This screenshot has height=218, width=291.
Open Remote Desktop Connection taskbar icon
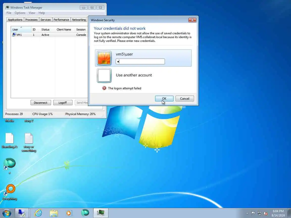pyautogui.click(x=22, y=213)
